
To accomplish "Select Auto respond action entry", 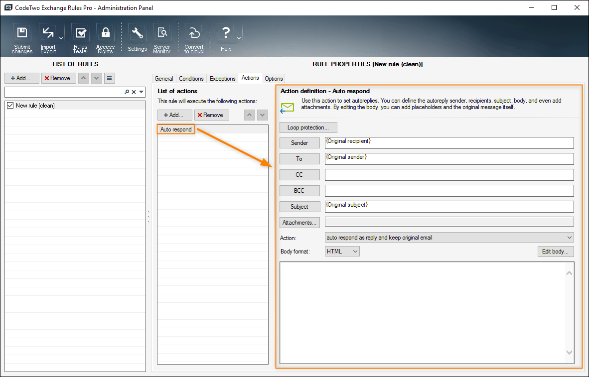I will tap(176, 129).
